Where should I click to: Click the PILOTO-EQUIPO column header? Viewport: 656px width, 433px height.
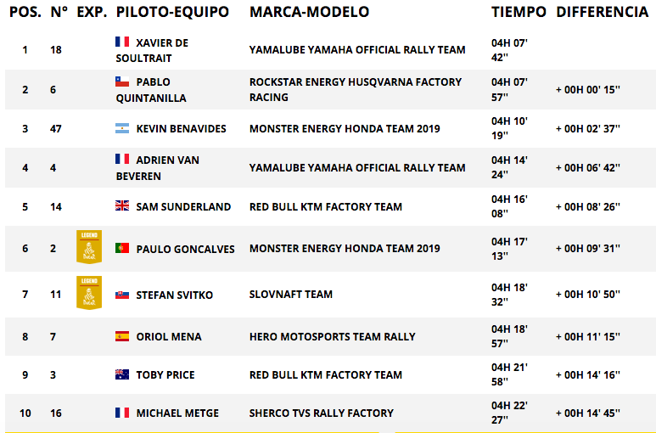click(172, 12)
